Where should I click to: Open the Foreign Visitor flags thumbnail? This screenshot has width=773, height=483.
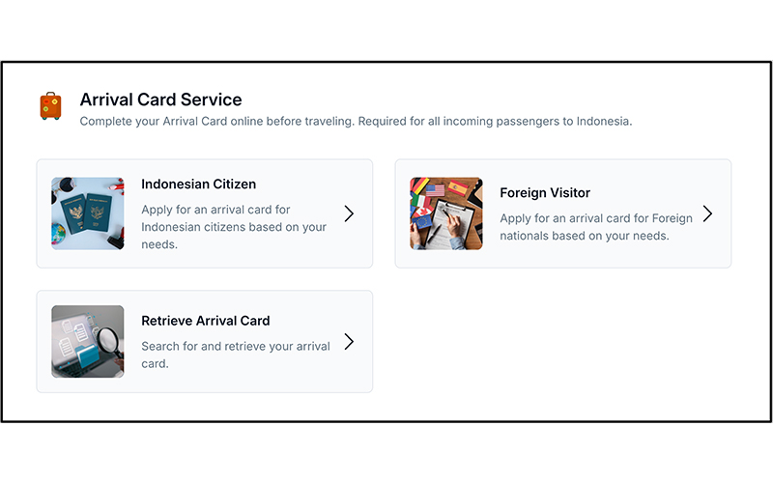click(x=445, y=213)
